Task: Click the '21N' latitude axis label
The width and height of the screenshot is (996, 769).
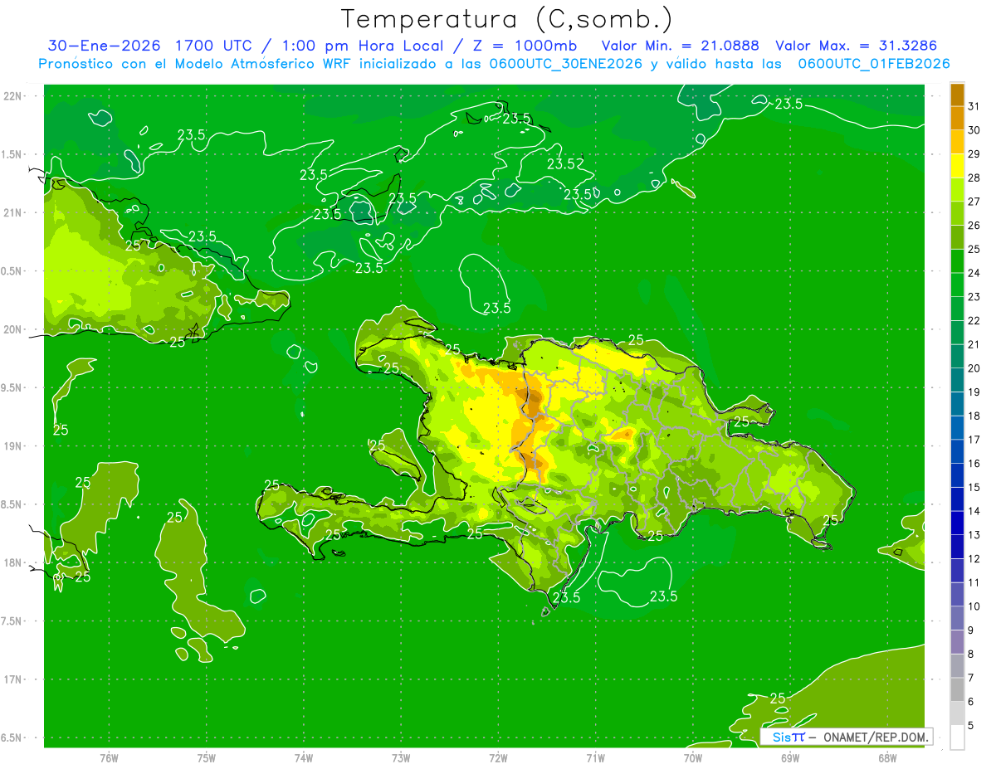Action: pyautogui.click(x=12, y=213)
